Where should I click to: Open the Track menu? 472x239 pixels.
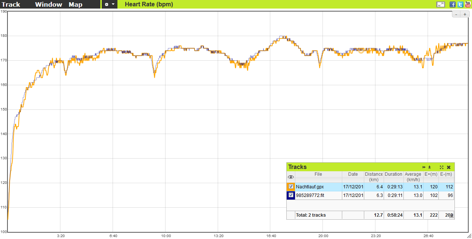click(x=11, y=4)
